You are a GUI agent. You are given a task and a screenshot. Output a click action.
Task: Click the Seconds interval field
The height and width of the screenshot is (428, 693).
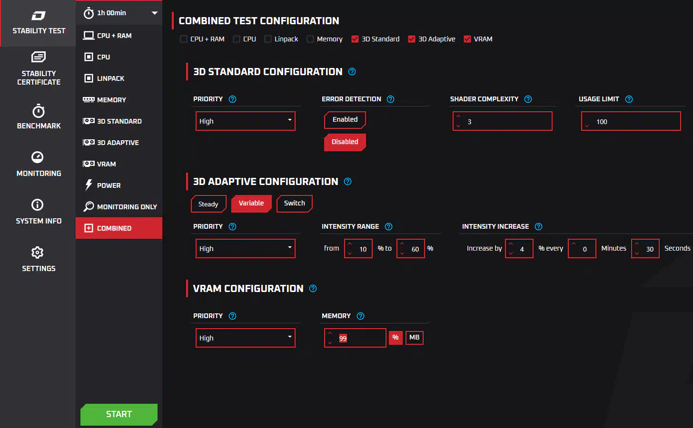point(645,249)
